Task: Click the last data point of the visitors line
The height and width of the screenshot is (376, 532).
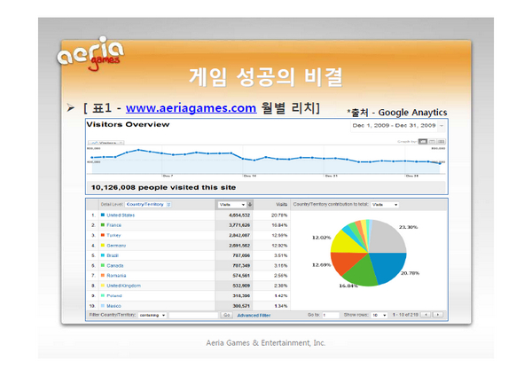Action: click(440, 163)
